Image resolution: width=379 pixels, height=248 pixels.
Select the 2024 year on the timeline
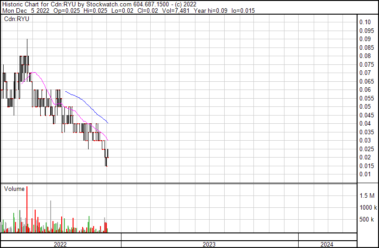[x=326, y=244]
